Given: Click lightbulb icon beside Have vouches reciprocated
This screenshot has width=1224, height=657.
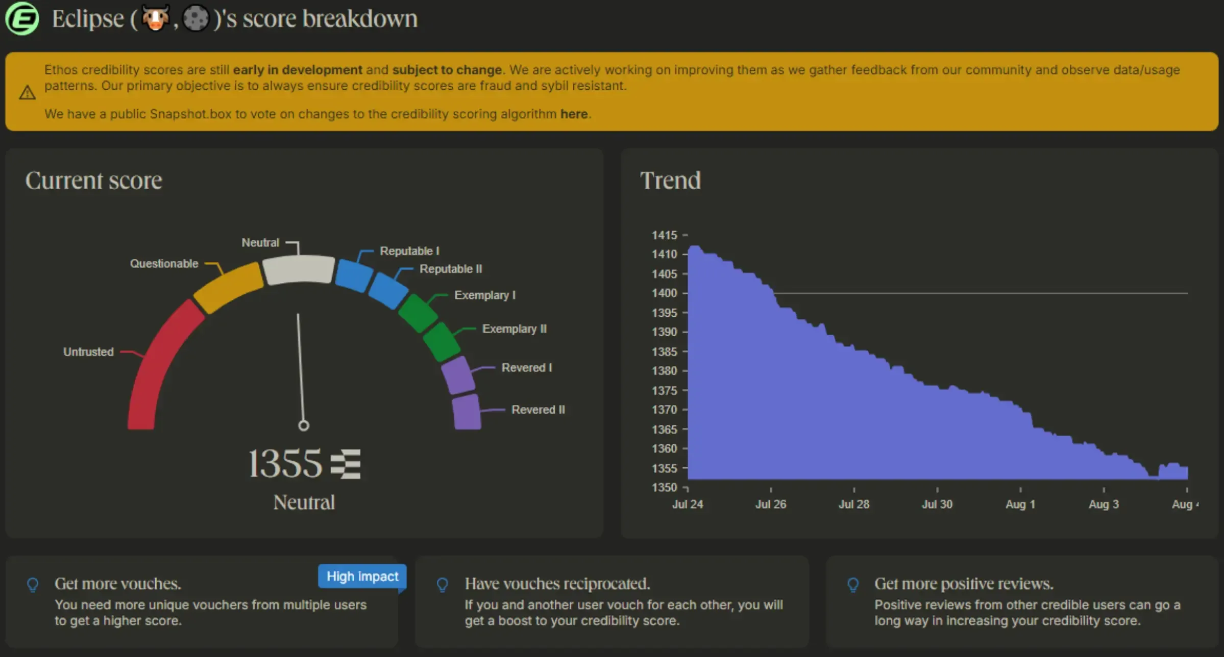Looking at the screenshot, I should point(443,585).
